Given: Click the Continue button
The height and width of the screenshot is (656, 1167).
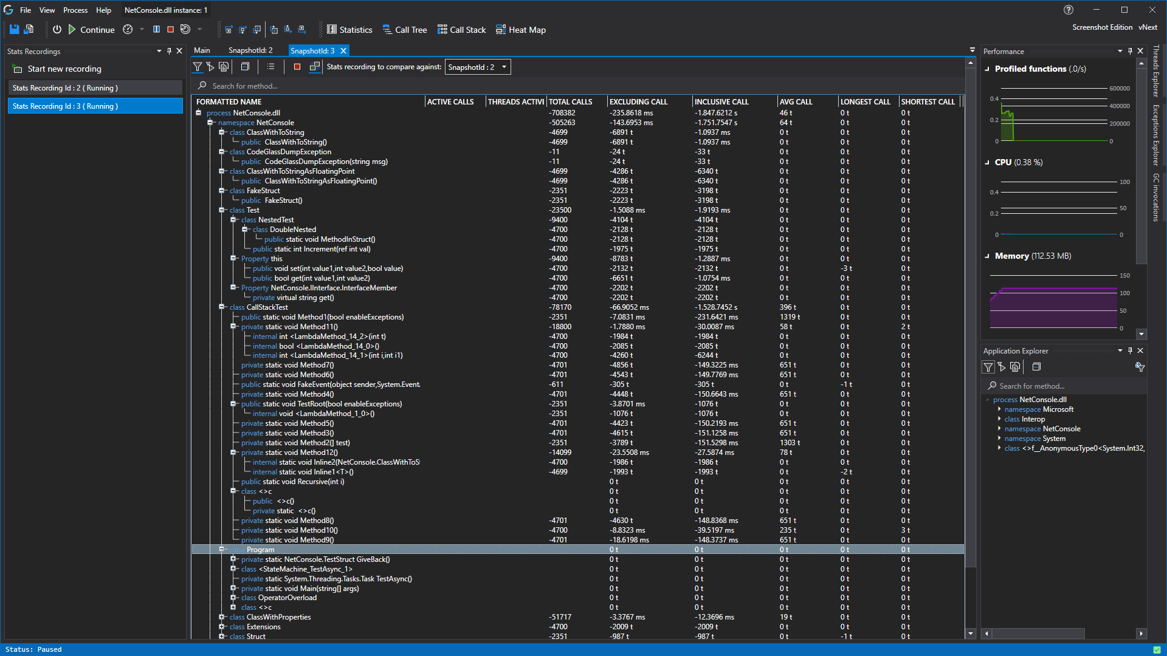Looking at the screenshot, I should 91,30.
